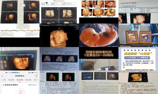Open the left framed ultrasound photo
The height and width of the screenshot is (94, 158).
pyautogui.click(x=132, y=37)
